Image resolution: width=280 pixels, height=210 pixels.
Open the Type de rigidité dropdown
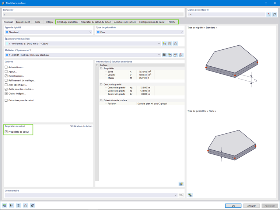pos(90,32)
